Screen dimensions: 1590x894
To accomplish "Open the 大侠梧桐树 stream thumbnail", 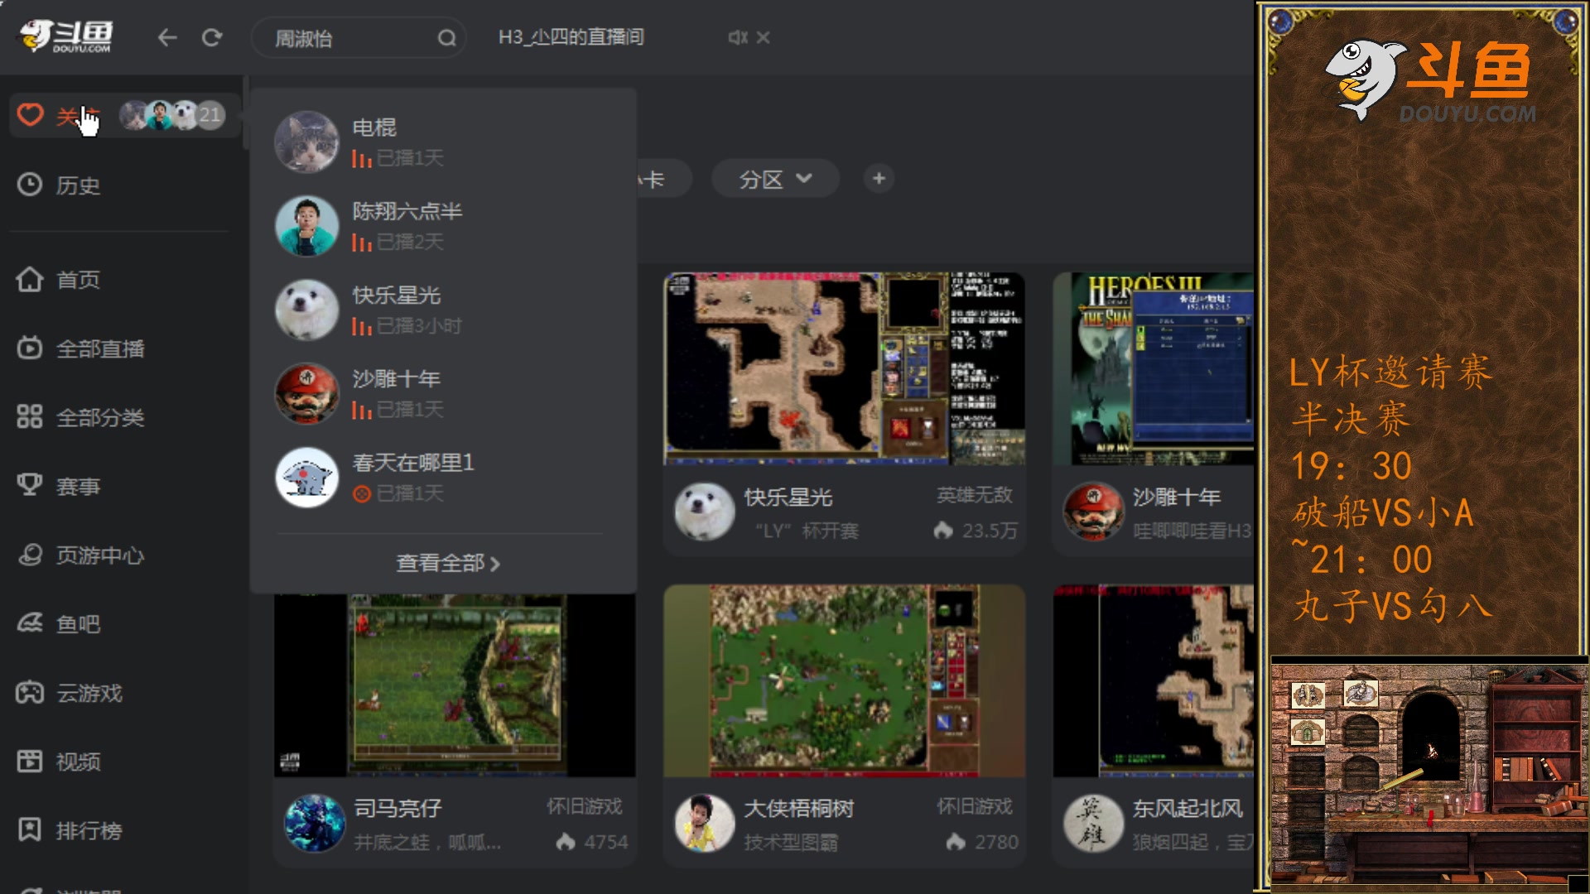I will (844, 681).
